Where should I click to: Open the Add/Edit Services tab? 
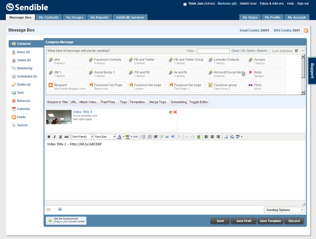[x=130, y=17]
